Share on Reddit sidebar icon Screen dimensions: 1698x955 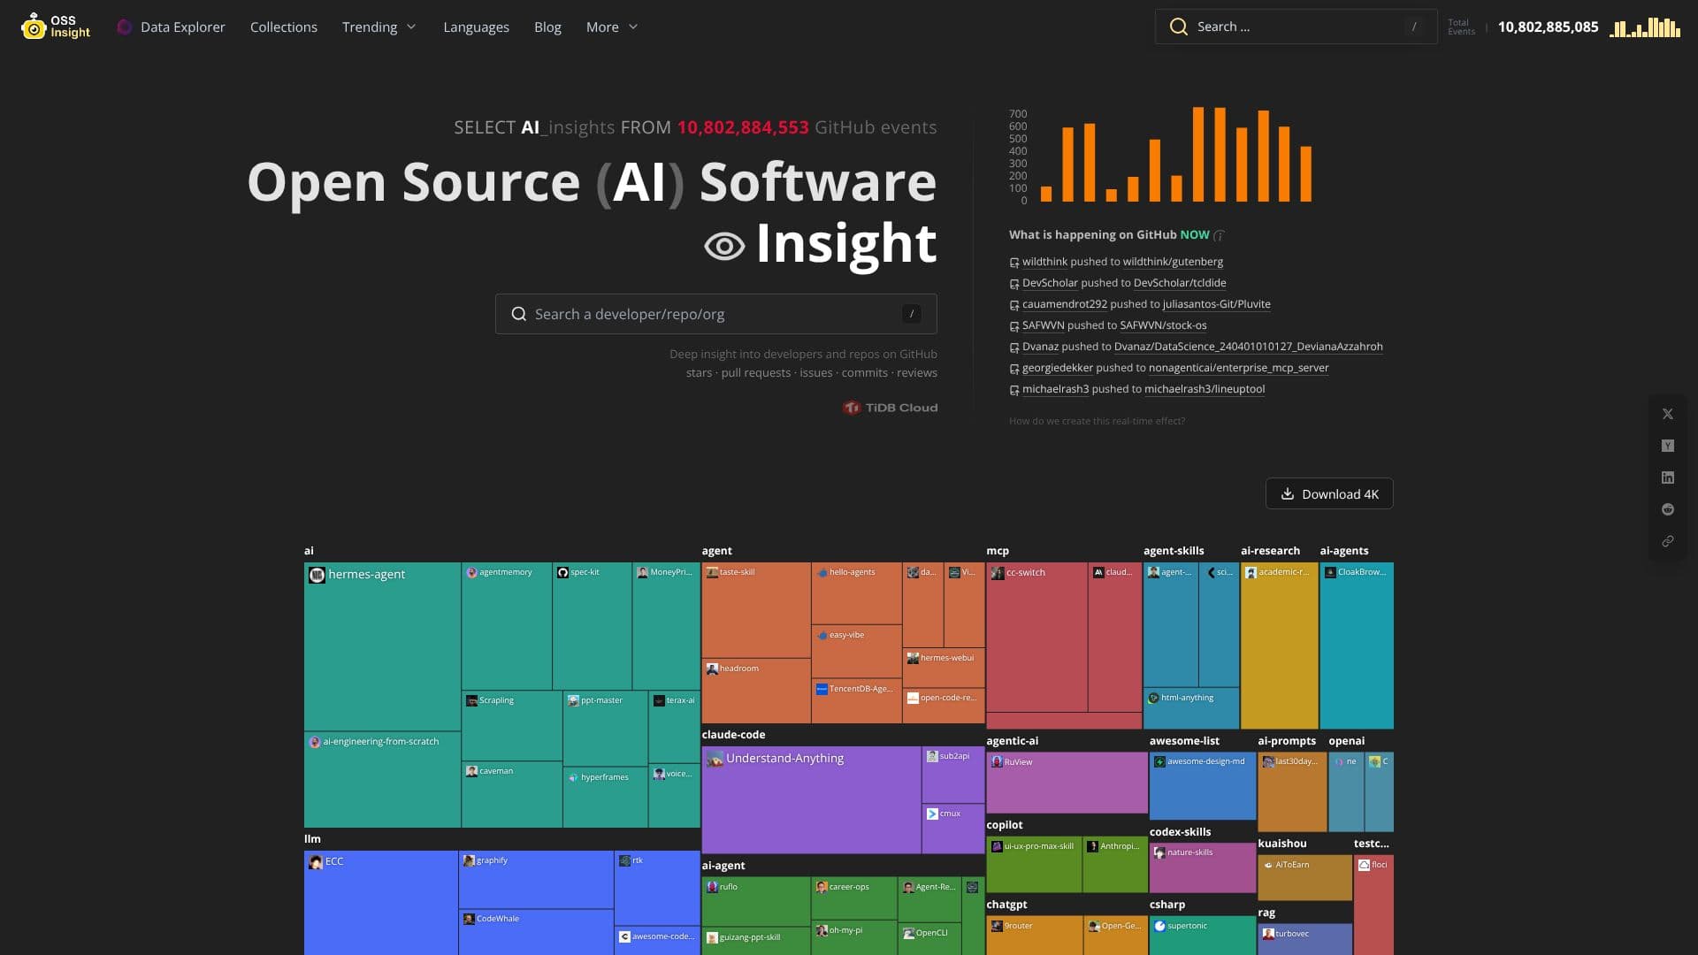1668,509
